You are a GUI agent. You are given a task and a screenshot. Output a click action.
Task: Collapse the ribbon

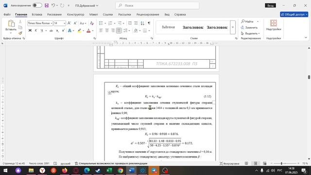click(x=306, y=37)
